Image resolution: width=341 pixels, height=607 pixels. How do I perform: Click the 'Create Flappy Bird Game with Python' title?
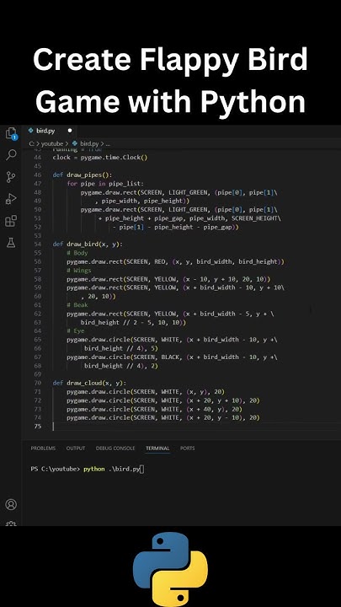coord(170,81)
